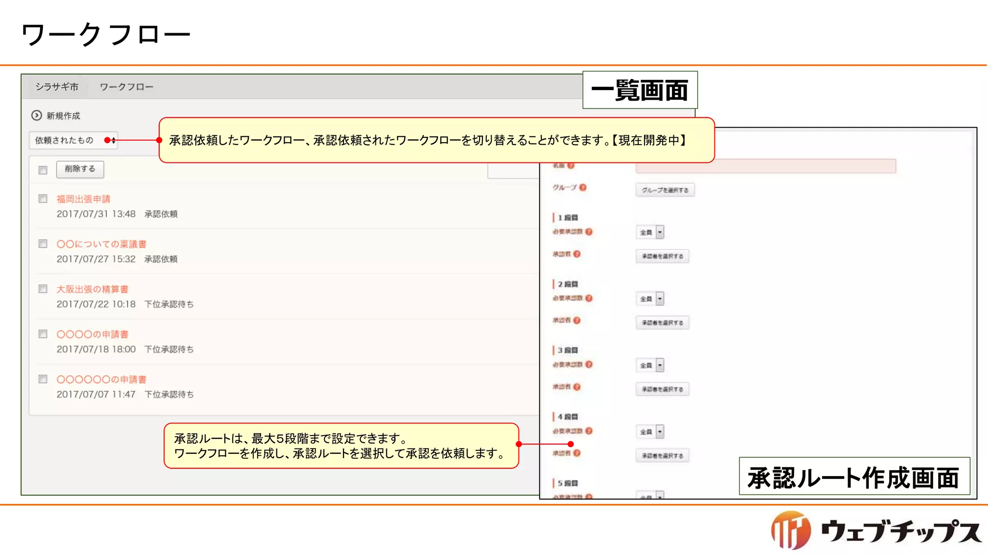
Task: Open the 福岡出張申請 workflow link
Action: pos(83,199)
